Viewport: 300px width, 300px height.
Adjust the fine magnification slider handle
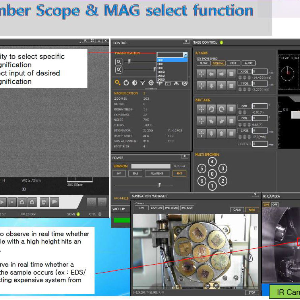coord(155,70)
